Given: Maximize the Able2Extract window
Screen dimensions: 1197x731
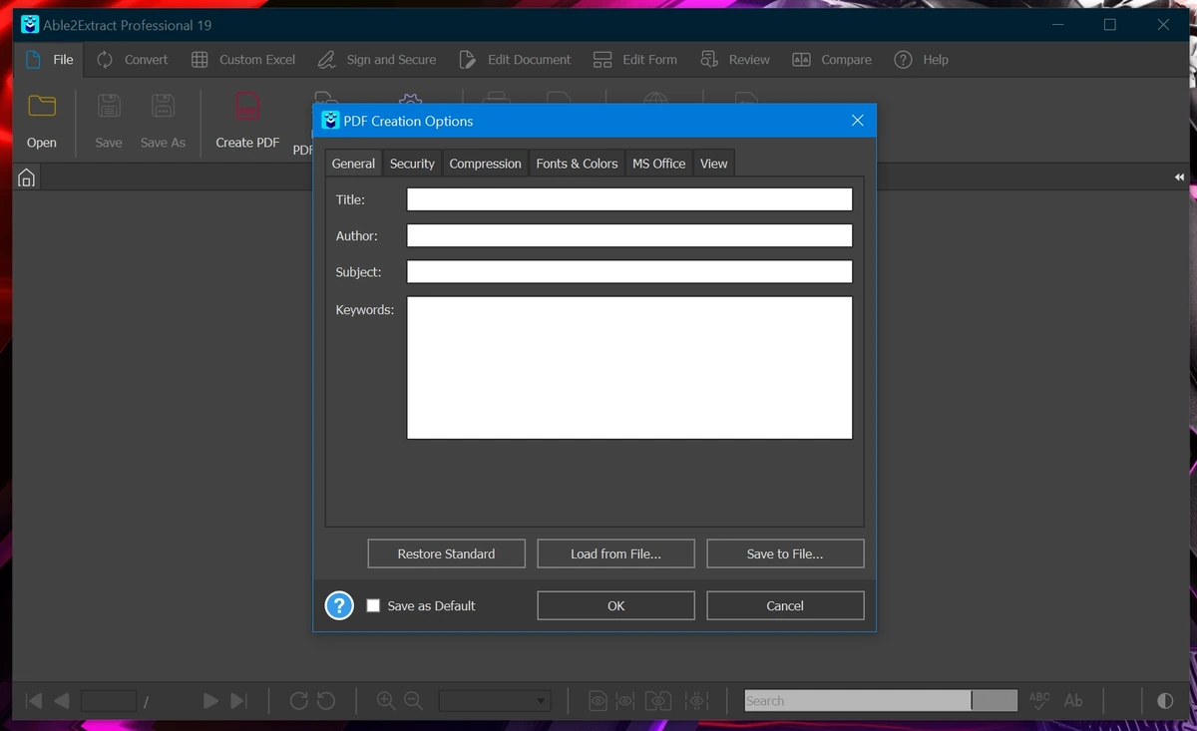Looking at the screenshot, I should 1109,25.
